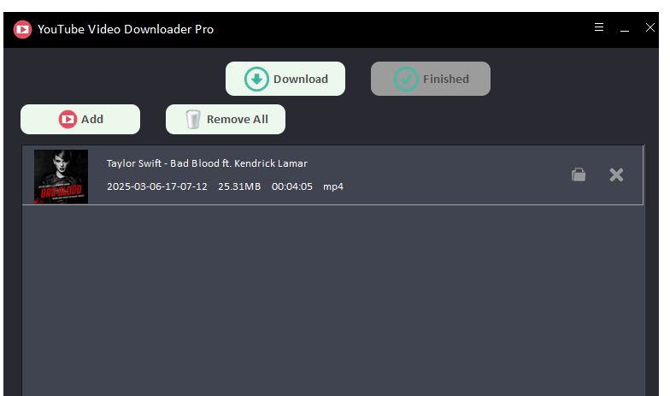Open the hamburger menu in title bar
Image resolution: width=670 pixels, height=396 pixels.
coord(599,27)
